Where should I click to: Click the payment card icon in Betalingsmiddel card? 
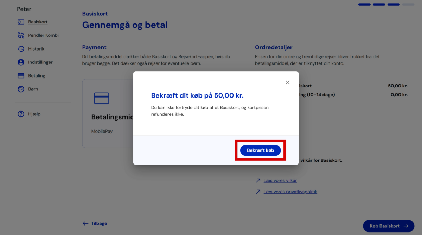[x=101, y=98]
